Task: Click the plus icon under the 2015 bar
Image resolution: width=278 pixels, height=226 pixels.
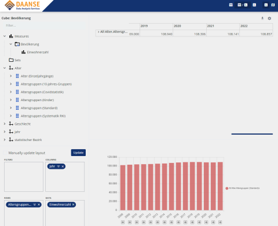Action: (x=171, y=222)
